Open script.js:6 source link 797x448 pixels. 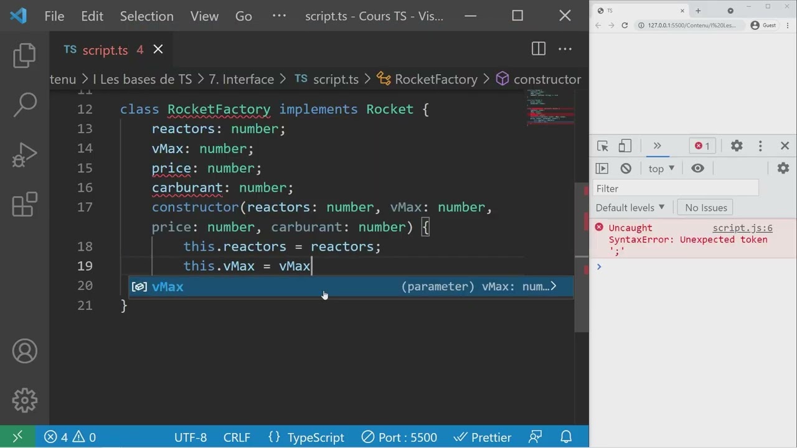coord(742,228)
